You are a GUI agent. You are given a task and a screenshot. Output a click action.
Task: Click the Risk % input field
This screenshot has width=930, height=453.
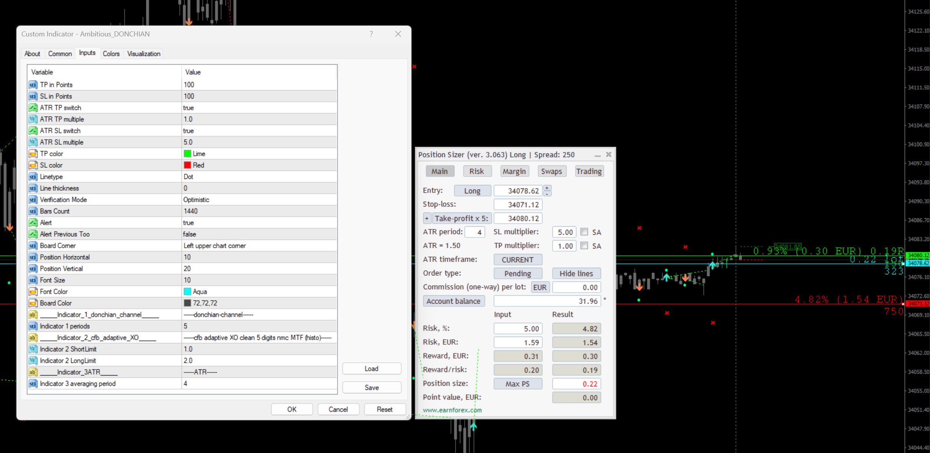(x=518, y=329)
